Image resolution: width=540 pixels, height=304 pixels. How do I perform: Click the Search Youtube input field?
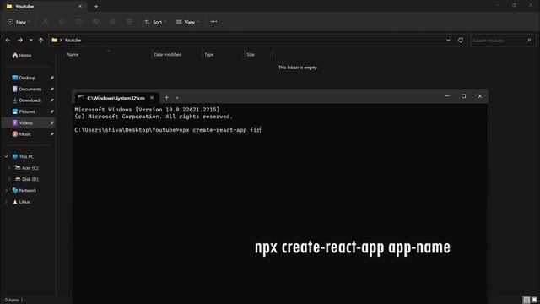498,41
